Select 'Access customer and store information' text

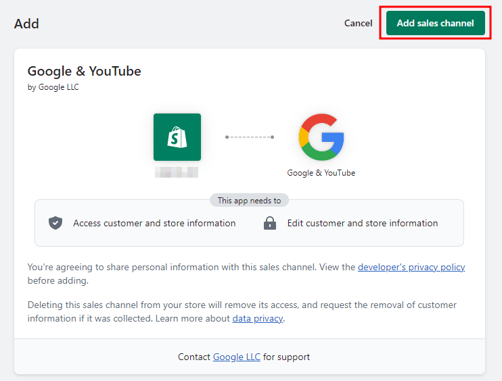pos(154,223)
